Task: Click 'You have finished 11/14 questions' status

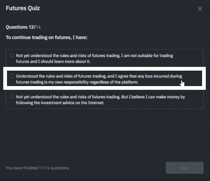Action: (38, 168)
